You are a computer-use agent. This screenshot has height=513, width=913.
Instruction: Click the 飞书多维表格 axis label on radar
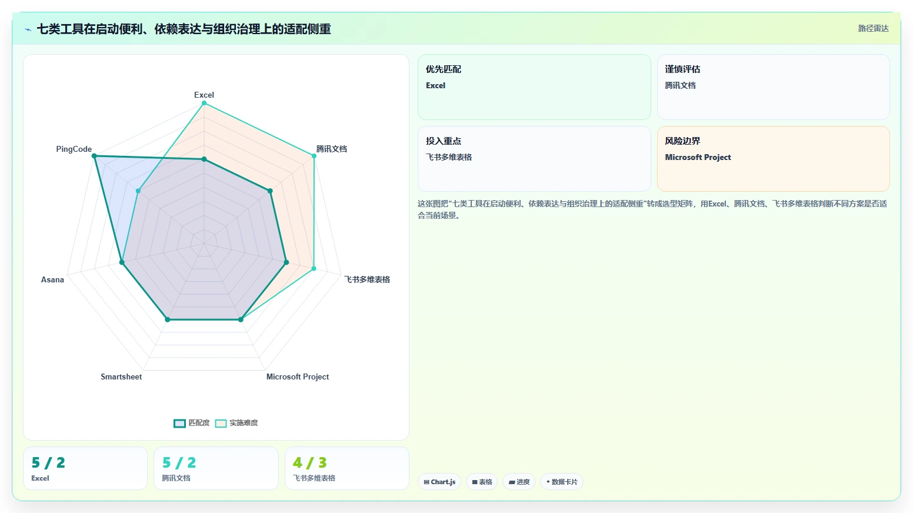pyautogui.click(x=367, y=279)
